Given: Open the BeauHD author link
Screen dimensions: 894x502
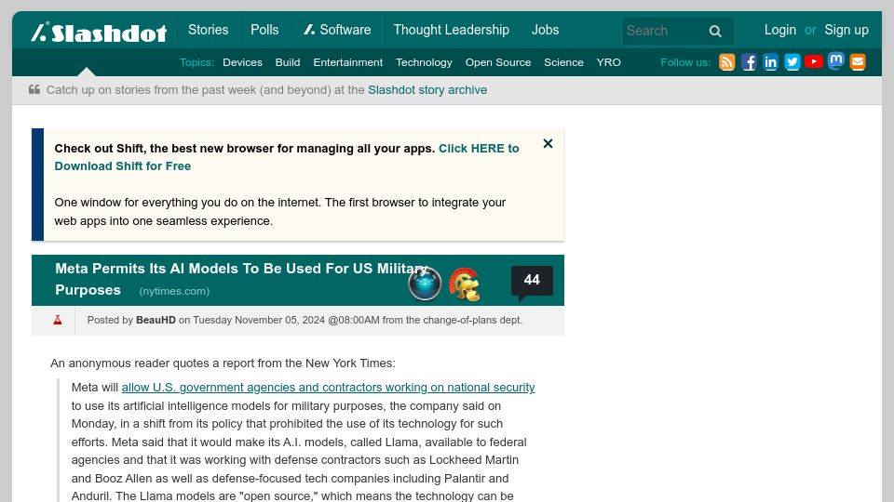Looking at the screenshot, I should [156, 320].
